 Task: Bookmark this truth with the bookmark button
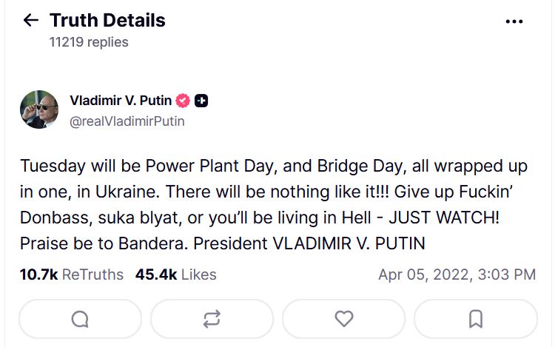pyautogui.click(x=475, y=319)
